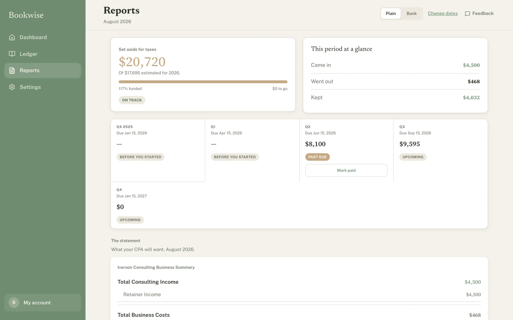Click 'Due Apr 15, 2026' date
The image size is (513, 320).
point(226,133)
